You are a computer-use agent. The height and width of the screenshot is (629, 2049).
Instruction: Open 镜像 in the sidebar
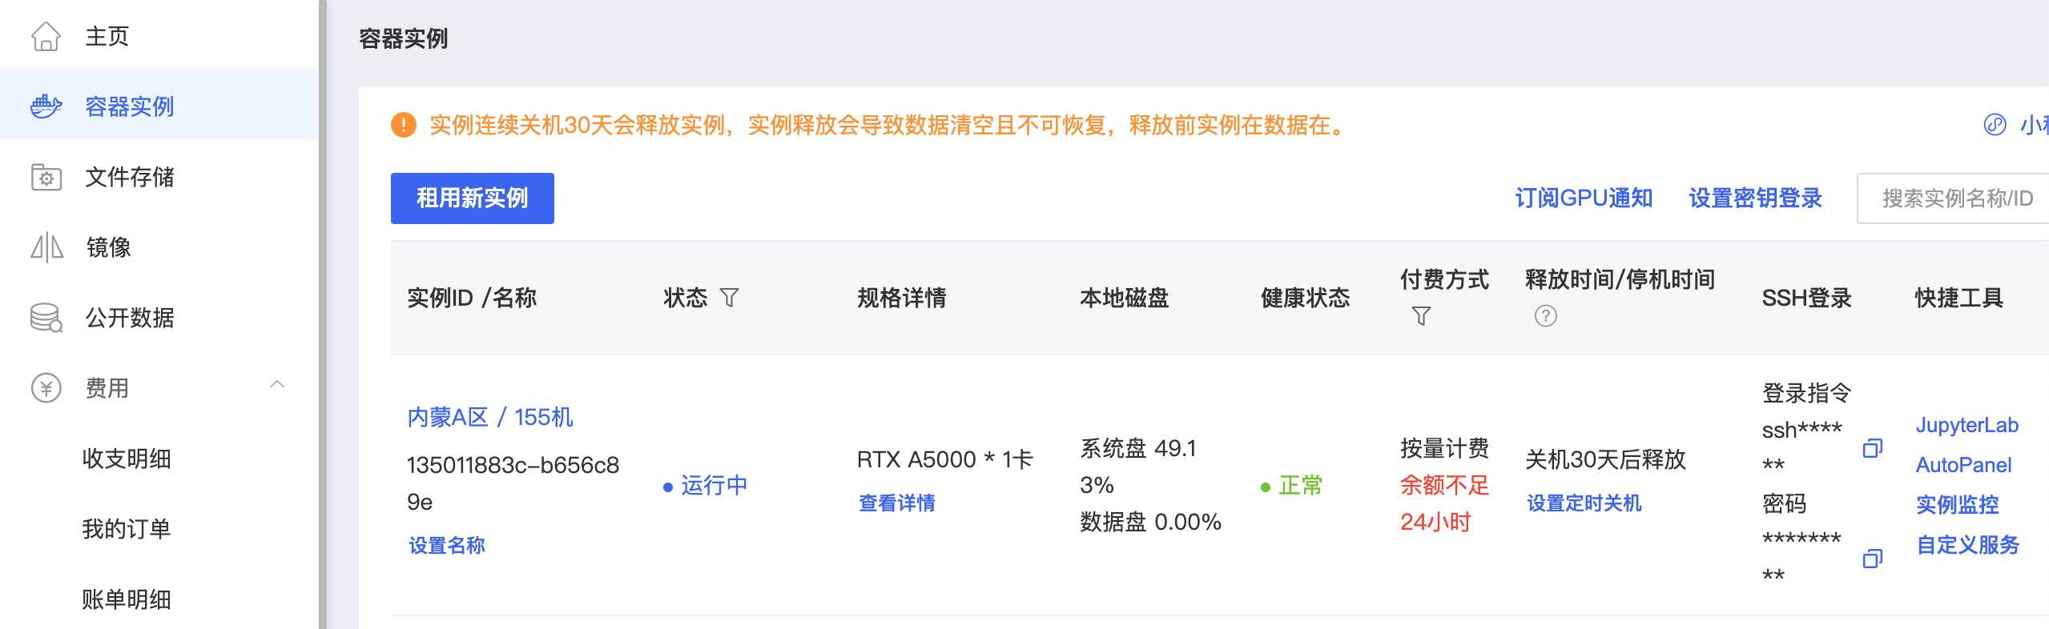(108, 247)
